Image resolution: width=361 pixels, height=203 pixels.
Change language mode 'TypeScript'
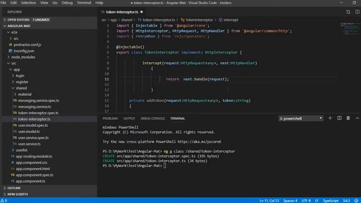[331, 201]
